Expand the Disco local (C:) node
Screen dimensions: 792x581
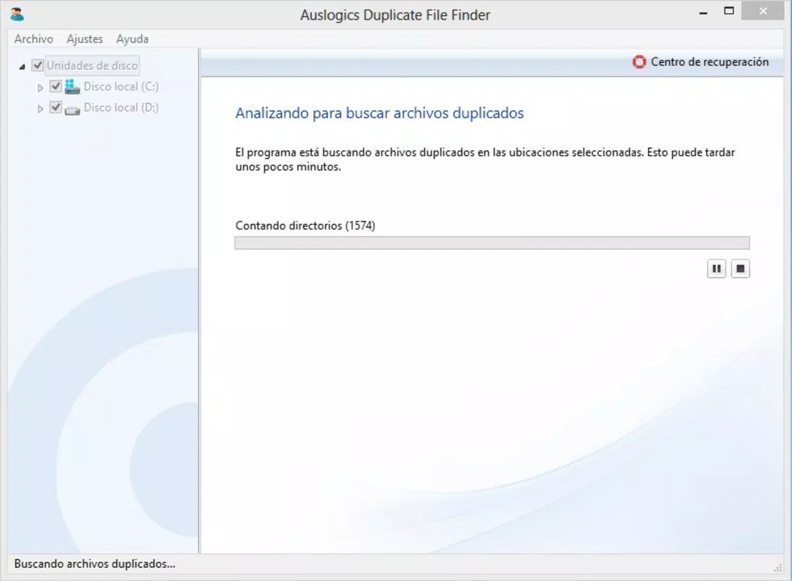[41, 88]
